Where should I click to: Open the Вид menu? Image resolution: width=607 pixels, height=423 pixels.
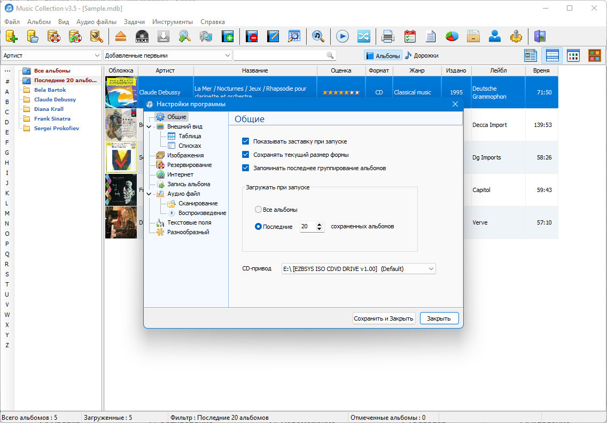point(64,22)
